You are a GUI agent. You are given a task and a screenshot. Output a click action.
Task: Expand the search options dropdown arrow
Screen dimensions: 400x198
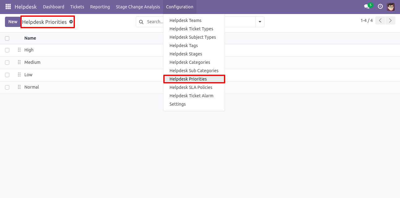pos(260,22)
